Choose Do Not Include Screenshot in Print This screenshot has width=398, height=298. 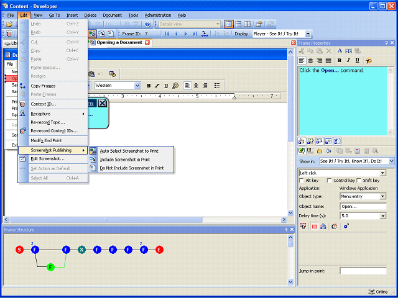click(131, 168)
